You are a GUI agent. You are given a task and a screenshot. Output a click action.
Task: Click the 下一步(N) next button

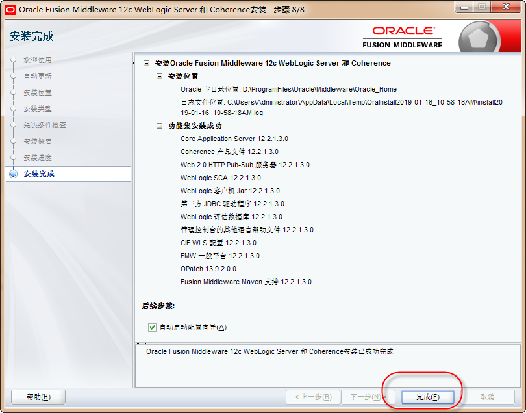[x=368, y=397]
